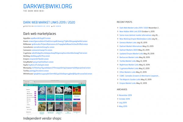Open recent post New Hidden Wiki Link 2019

(130, 31)
